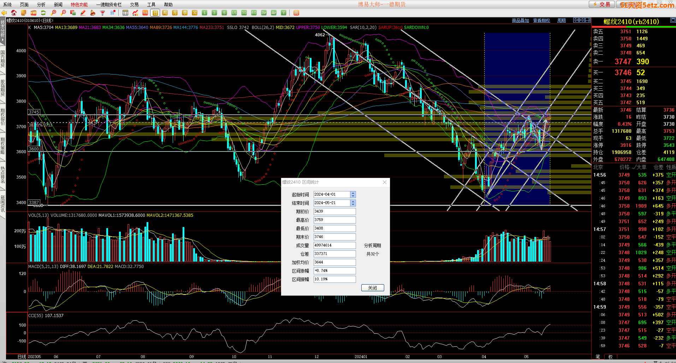Select the weekly 周 period icon
This screenshot has width=676, height=363.
pos(165,13)
